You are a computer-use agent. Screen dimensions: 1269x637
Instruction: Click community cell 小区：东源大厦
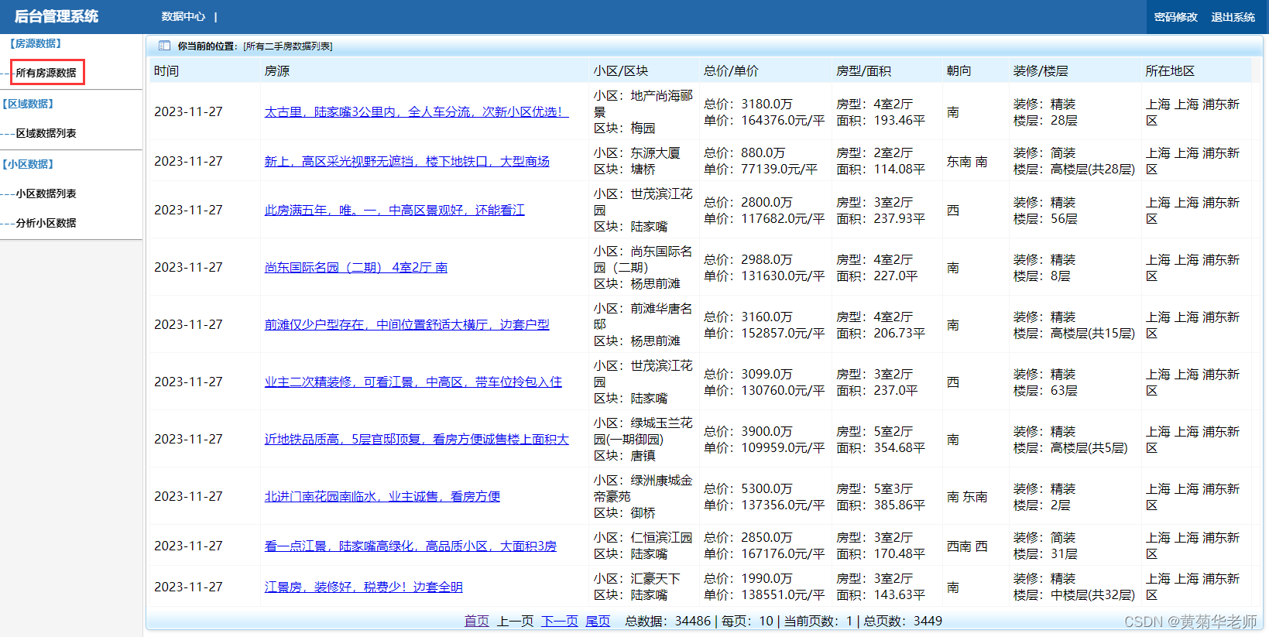[637, 153]
